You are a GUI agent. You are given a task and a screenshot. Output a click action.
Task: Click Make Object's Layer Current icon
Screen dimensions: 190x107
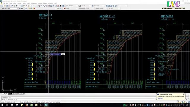click(x=58, y=9)
